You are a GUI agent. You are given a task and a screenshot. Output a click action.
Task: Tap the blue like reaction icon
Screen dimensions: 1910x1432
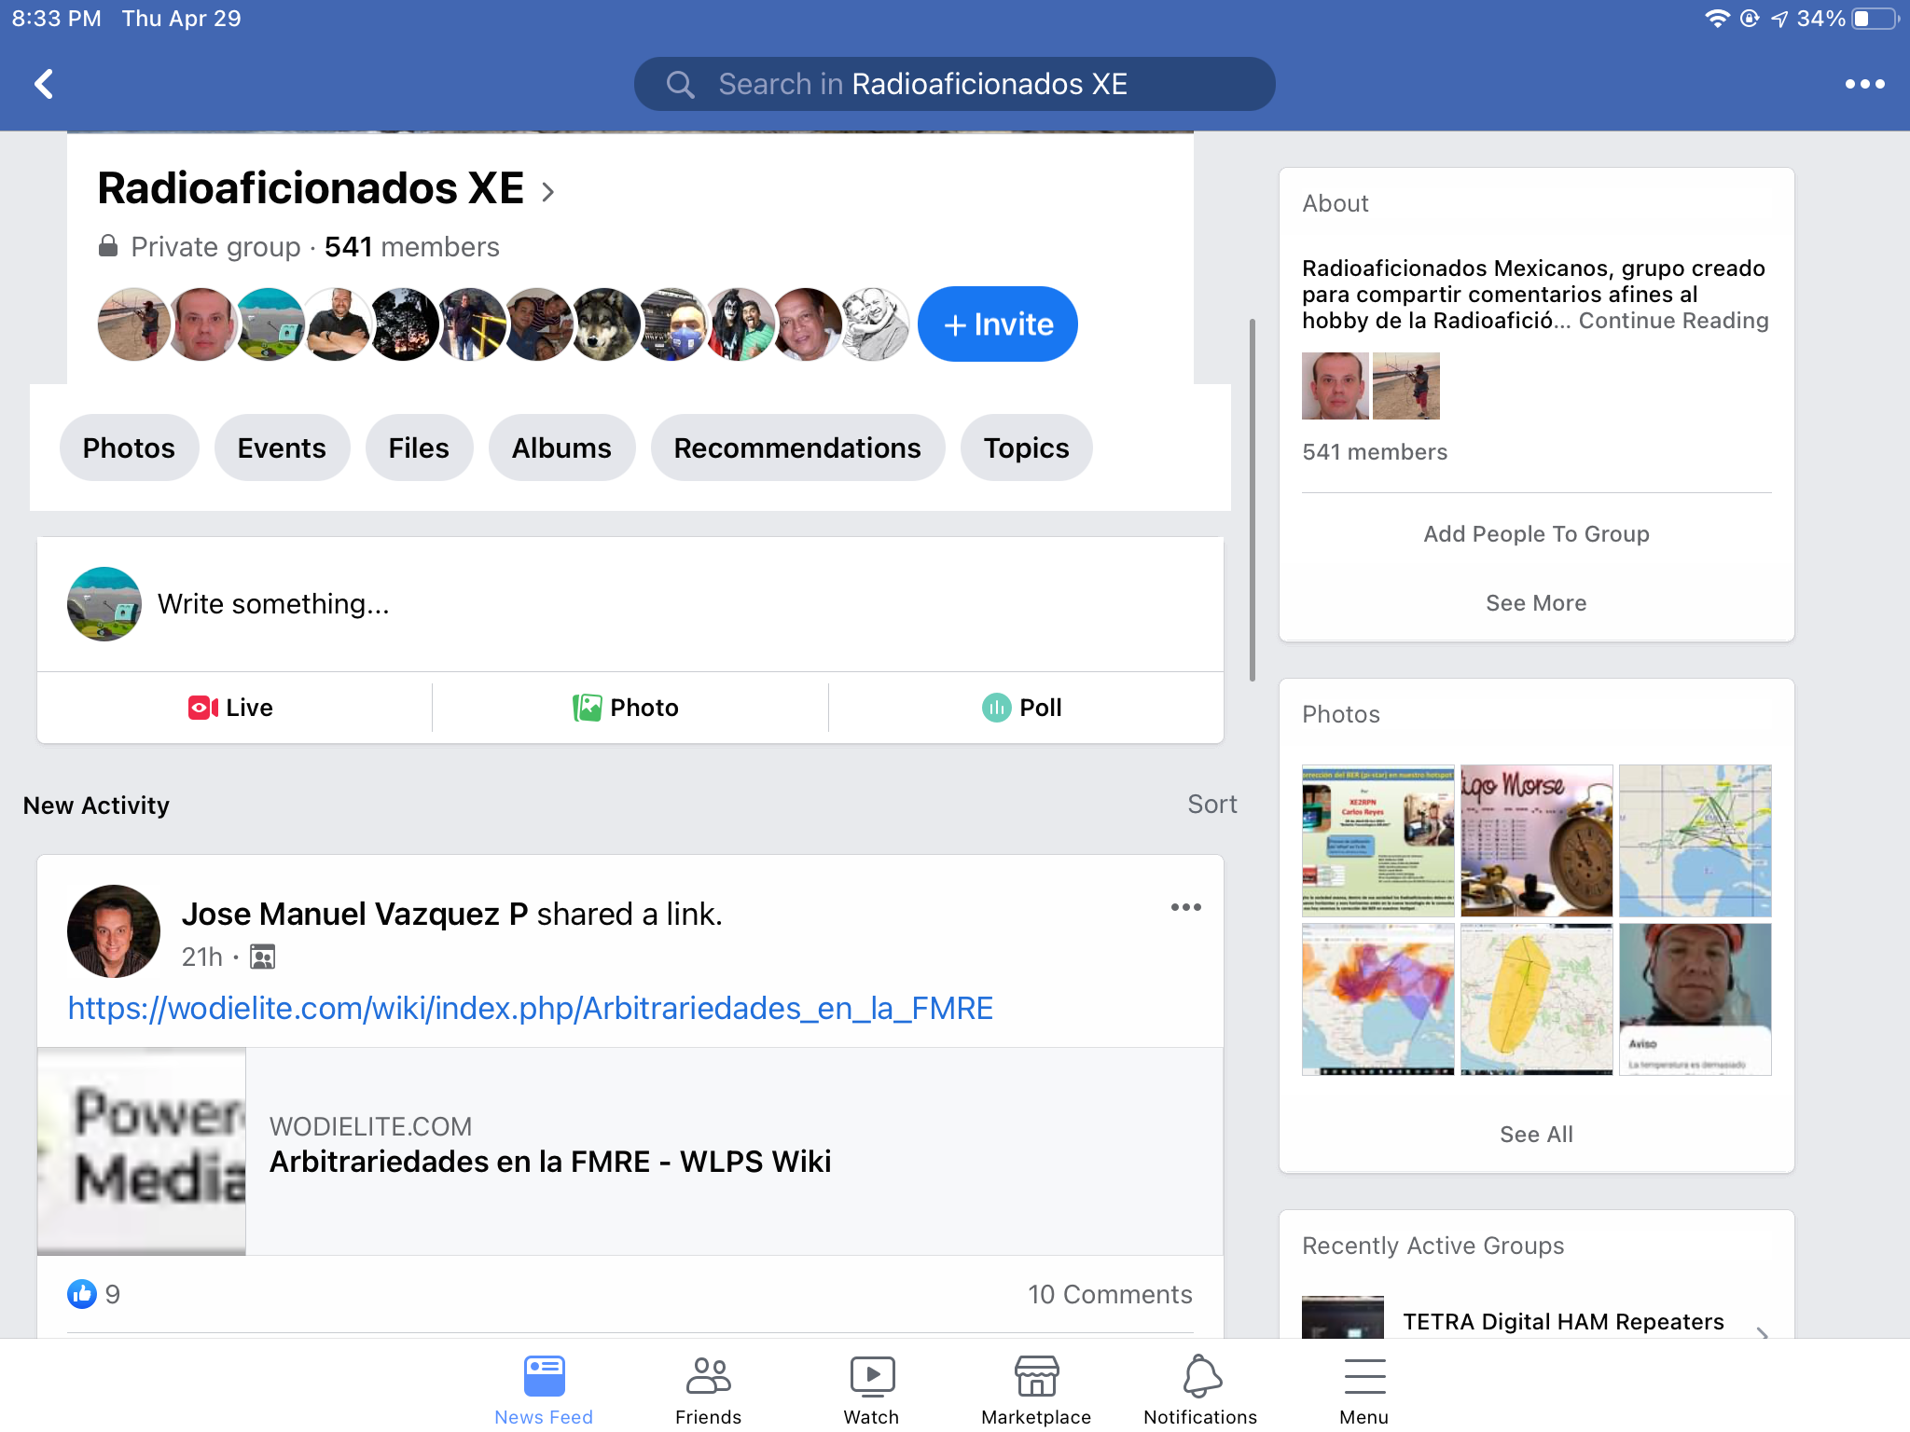[x=82, y=1294]
